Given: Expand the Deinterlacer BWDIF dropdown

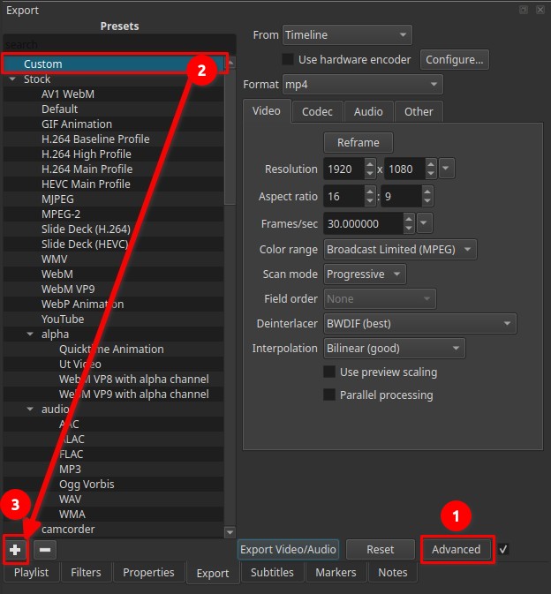Looking at the screenshot, I should tap(419, 324).
